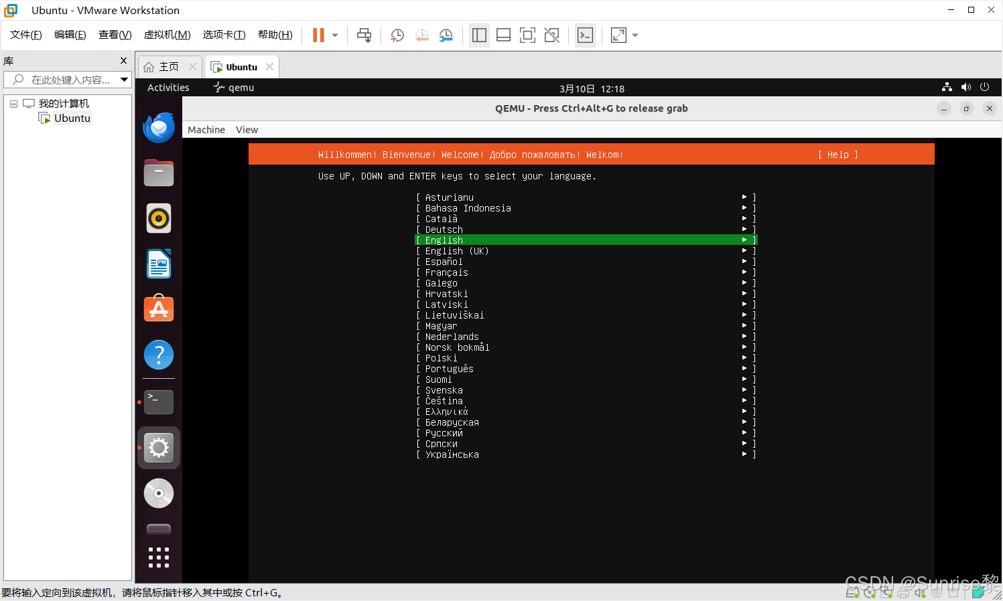Open Activities overview in the Ubuntu top bar

pos(168,88)
